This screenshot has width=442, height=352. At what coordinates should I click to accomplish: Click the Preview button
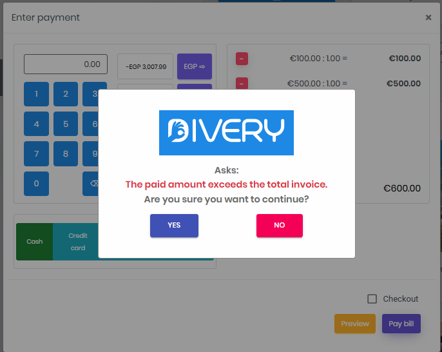tap(355, 324)
